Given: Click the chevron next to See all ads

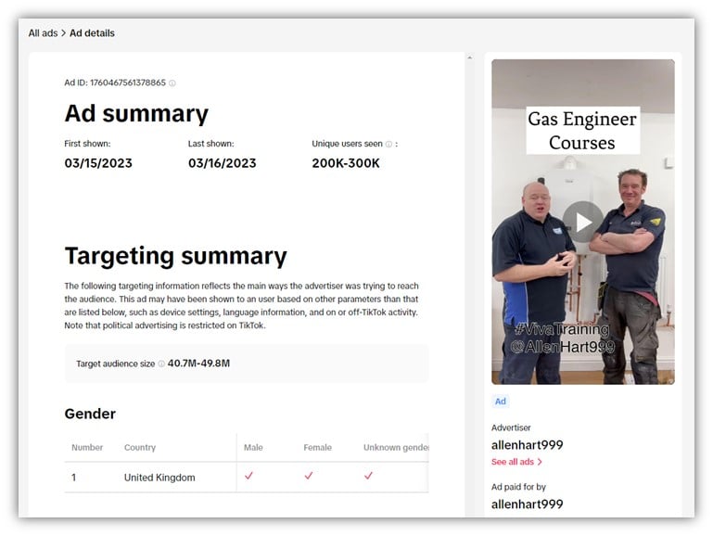Looking at the screenshot, I should [540, 462].
